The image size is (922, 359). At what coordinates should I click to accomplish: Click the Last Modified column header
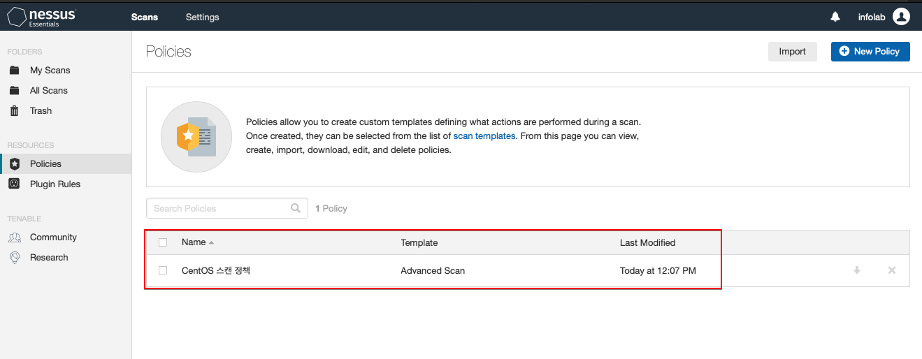(x=647, y=242)
